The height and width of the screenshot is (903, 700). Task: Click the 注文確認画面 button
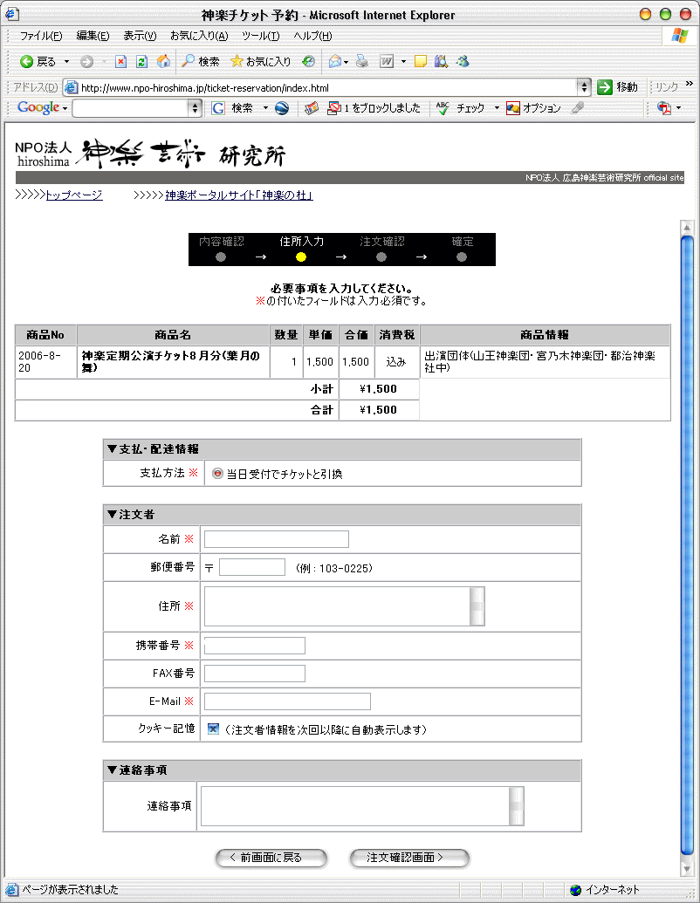pos(409,857)
